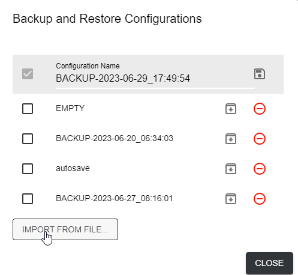Download the autosave configuration

231,169
